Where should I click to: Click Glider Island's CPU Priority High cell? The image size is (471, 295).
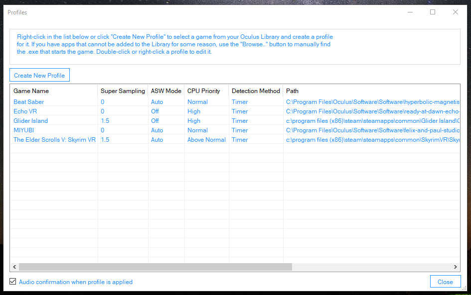click(x=194, y=121)
